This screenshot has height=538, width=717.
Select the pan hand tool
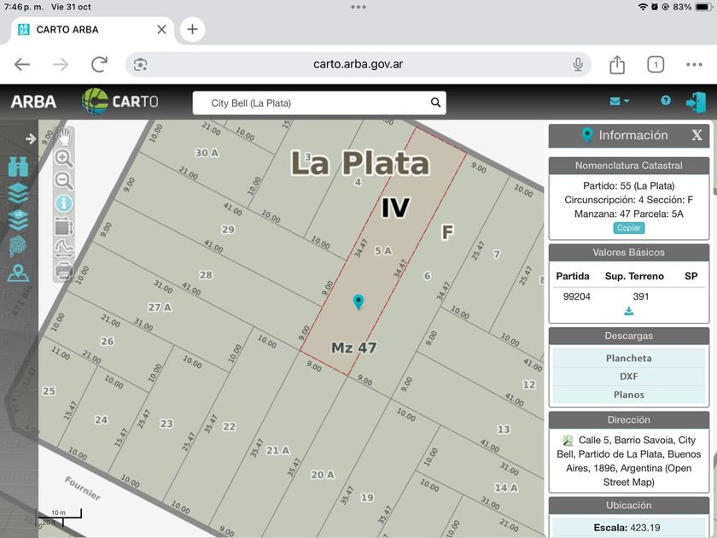(64, 137)
